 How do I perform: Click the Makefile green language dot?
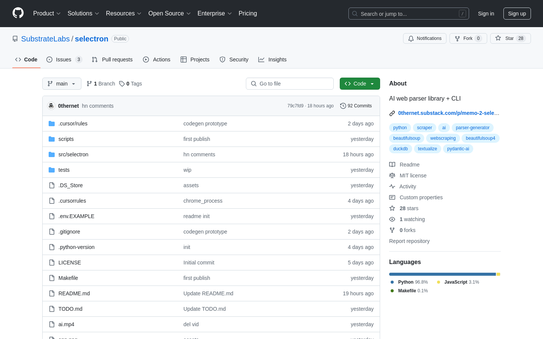392,291
